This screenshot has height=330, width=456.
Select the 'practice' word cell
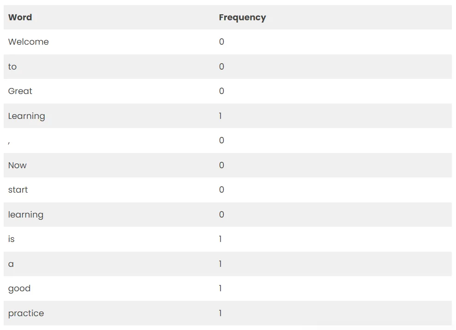coord(26,313)
